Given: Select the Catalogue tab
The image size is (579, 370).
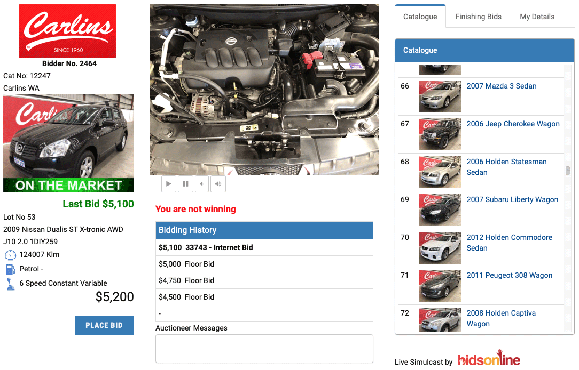Looking at the screenshot, I should (420, 17).
